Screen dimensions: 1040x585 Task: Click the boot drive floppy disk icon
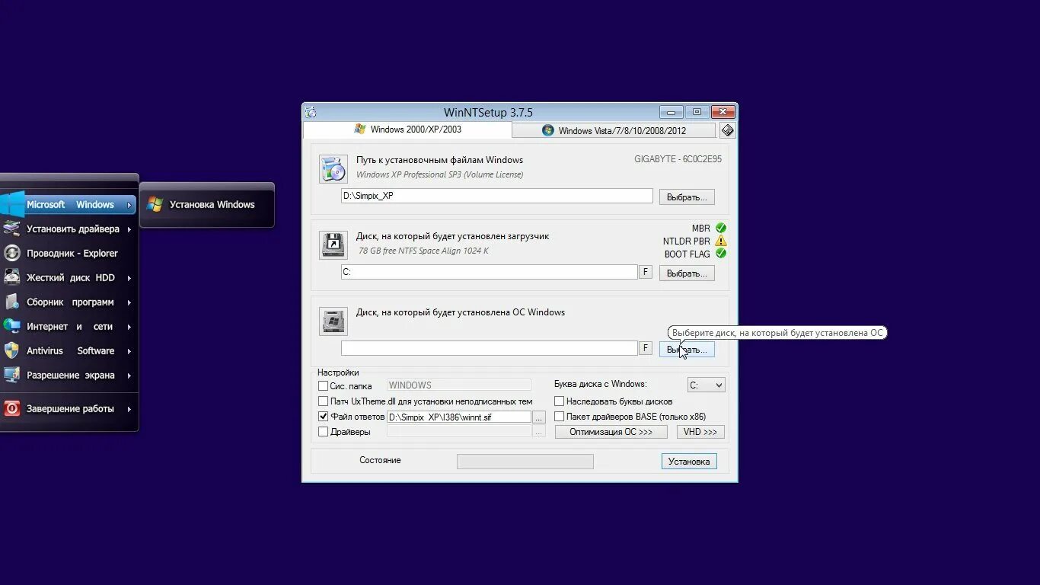tap(333, 245)
